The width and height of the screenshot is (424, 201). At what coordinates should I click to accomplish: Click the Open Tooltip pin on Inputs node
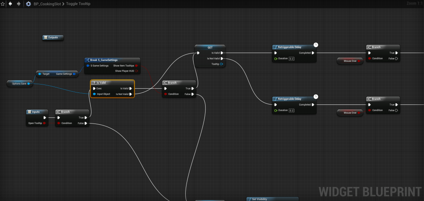tap(44, 123)
